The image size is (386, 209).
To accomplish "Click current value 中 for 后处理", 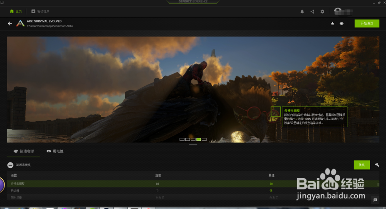I will pos(157,191).
